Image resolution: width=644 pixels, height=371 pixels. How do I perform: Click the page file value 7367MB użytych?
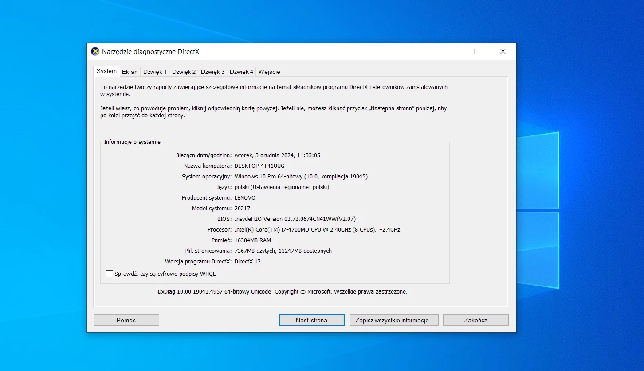[283, 251]
